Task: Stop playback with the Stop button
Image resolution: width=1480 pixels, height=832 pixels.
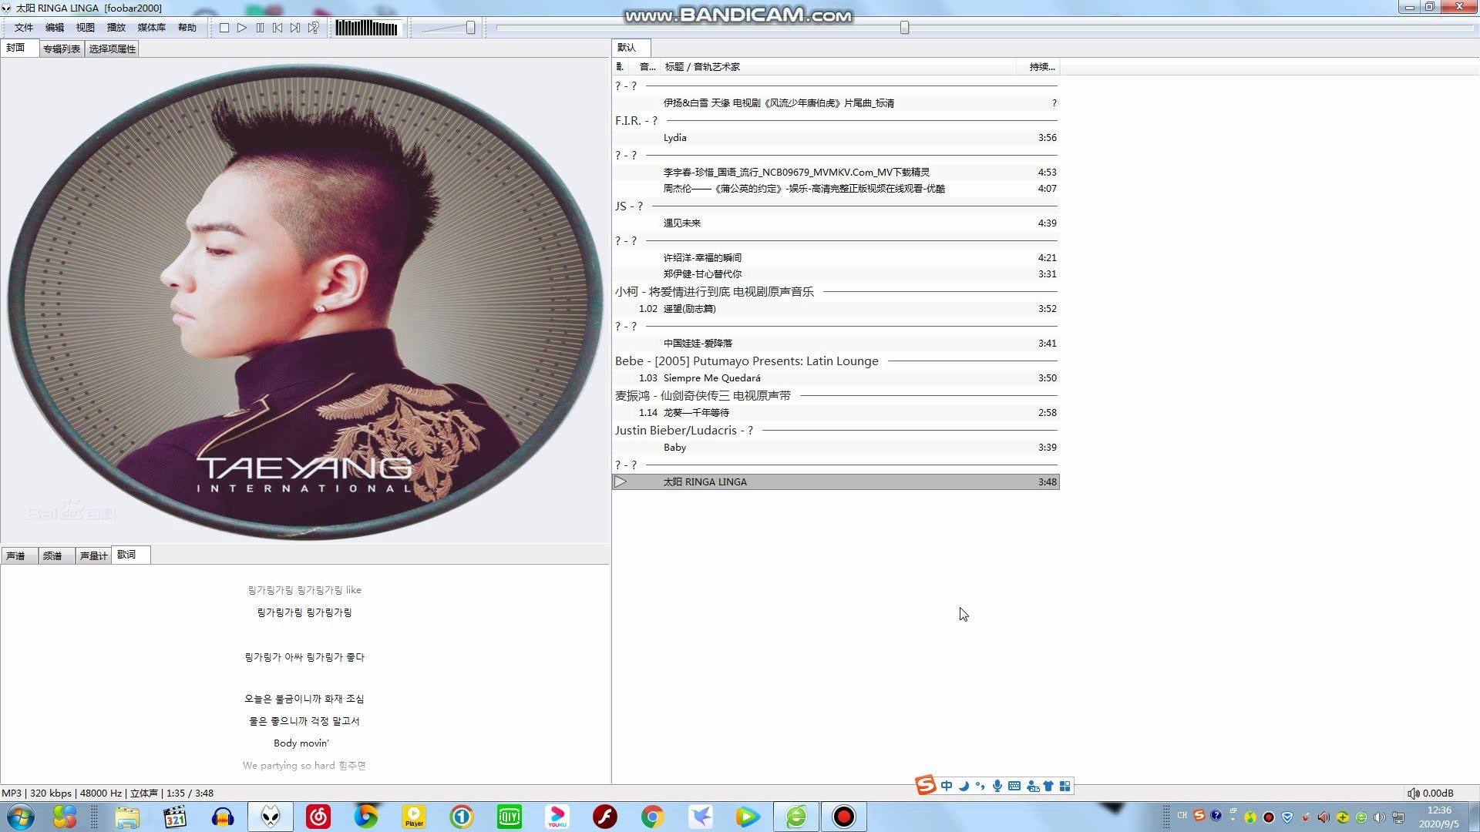Action: 224,28
